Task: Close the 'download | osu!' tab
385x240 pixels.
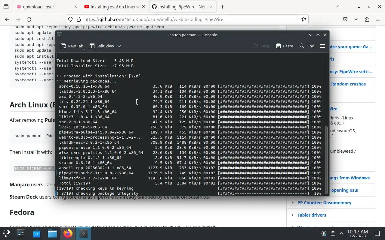Action: point(75,7)
